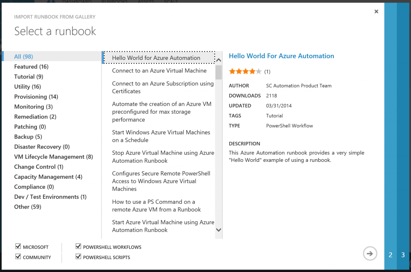Select Connect to an Azure Virtual Machine
The image size is (411, 272).
[159, 71]
